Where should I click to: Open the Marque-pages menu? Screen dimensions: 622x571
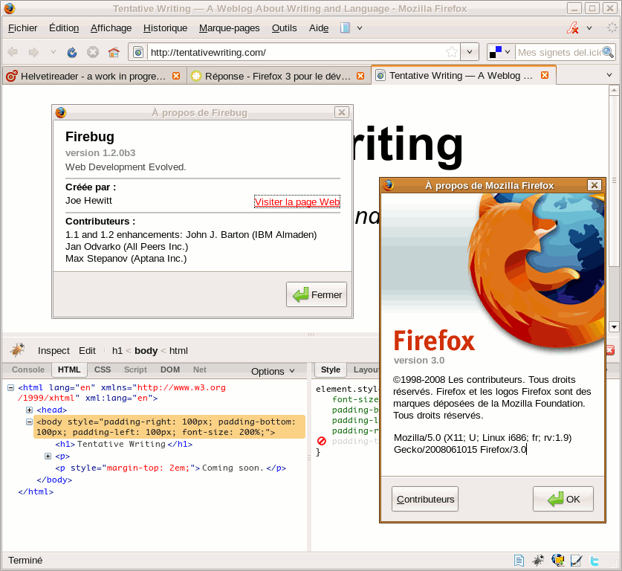(x=230, y=28)
